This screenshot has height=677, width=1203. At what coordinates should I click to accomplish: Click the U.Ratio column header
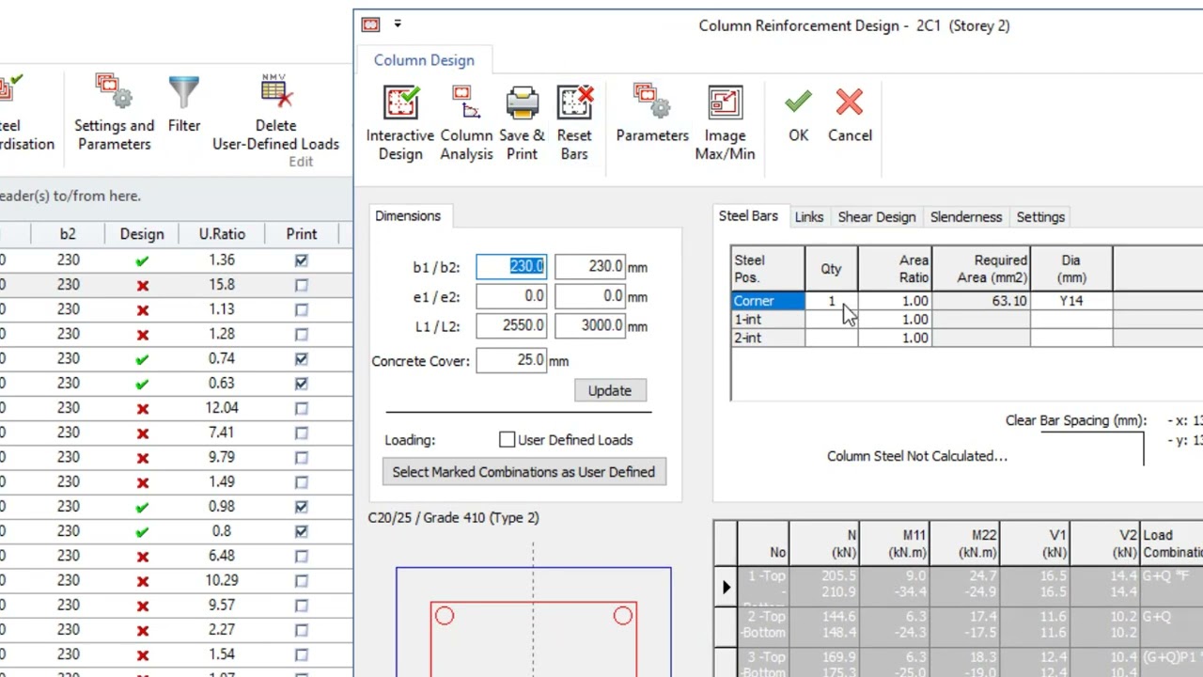coord(222,234)
